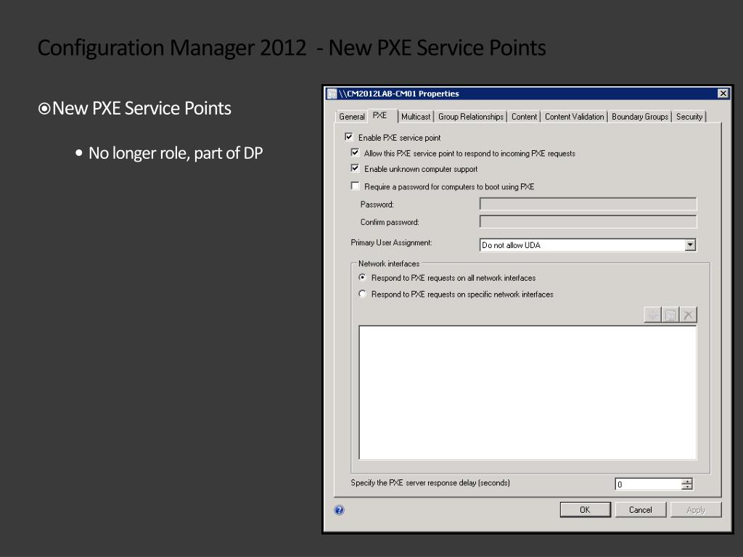Click the add network interface star icon

[x=652, y=315]
